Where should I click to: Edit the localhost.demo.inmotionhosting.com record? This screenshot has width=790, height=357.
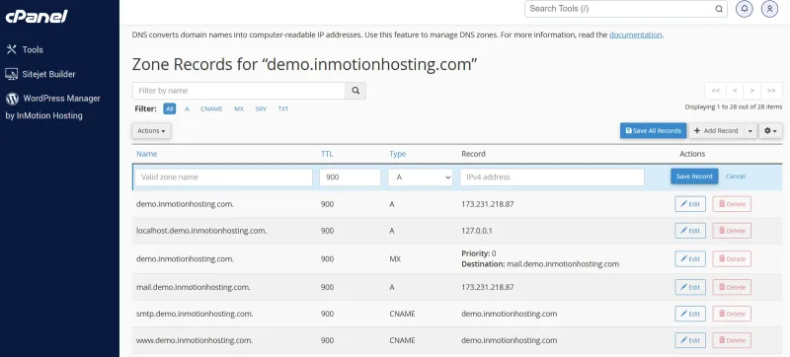[x=690, y=231]
